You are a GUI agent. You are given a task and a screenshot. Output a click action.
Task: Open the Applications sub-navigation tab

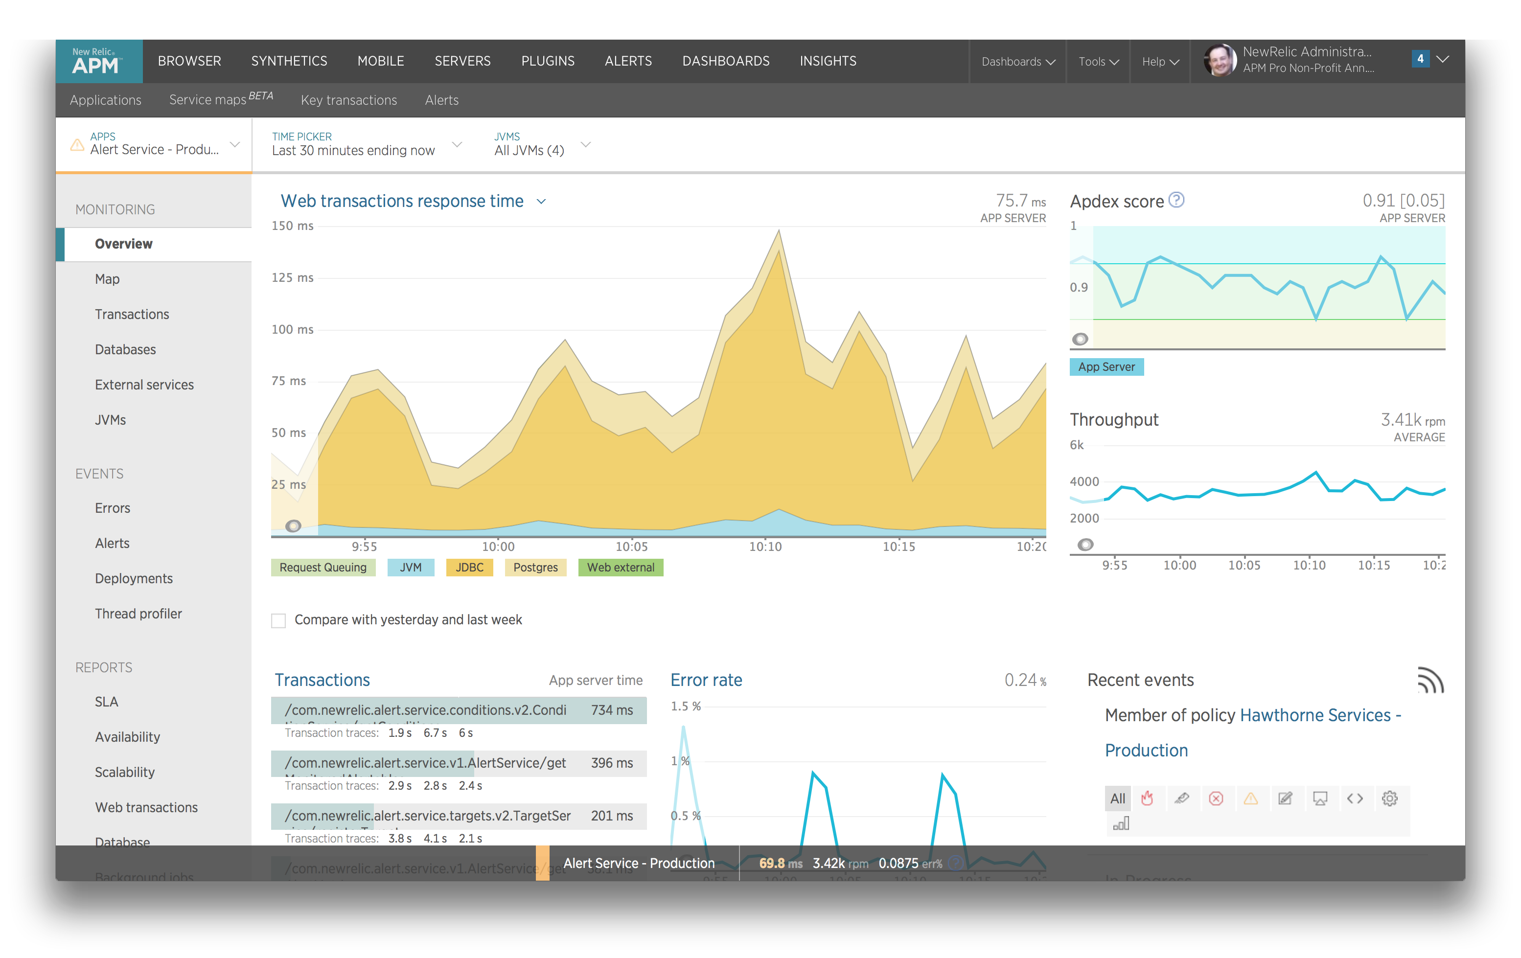pyautogui.click(x=106, y=100)
